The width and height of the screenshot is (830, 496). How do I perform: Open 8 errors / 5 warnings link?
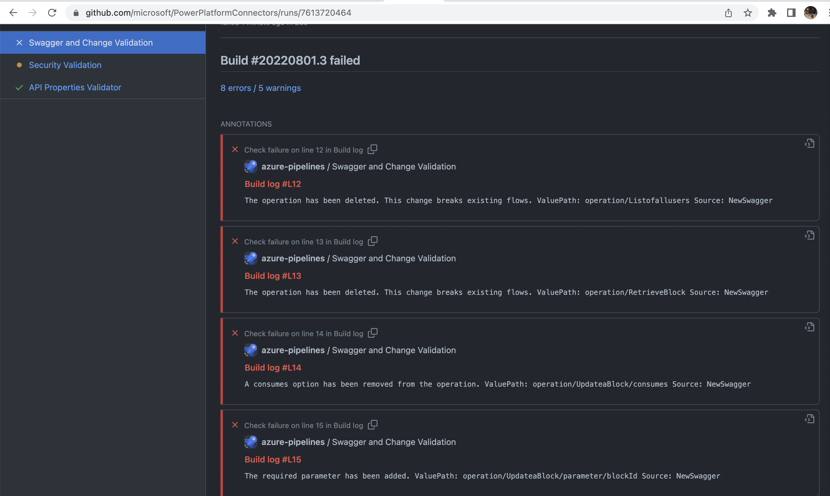click(x=261, y=88)
